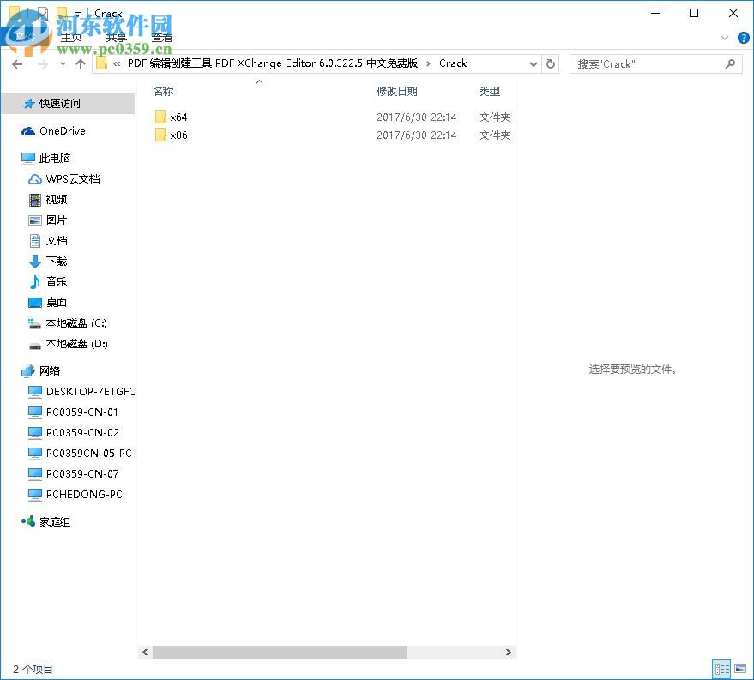Toggle the ribbon expand arrow
Screen dimensions: 754x680
coord(725,38)
